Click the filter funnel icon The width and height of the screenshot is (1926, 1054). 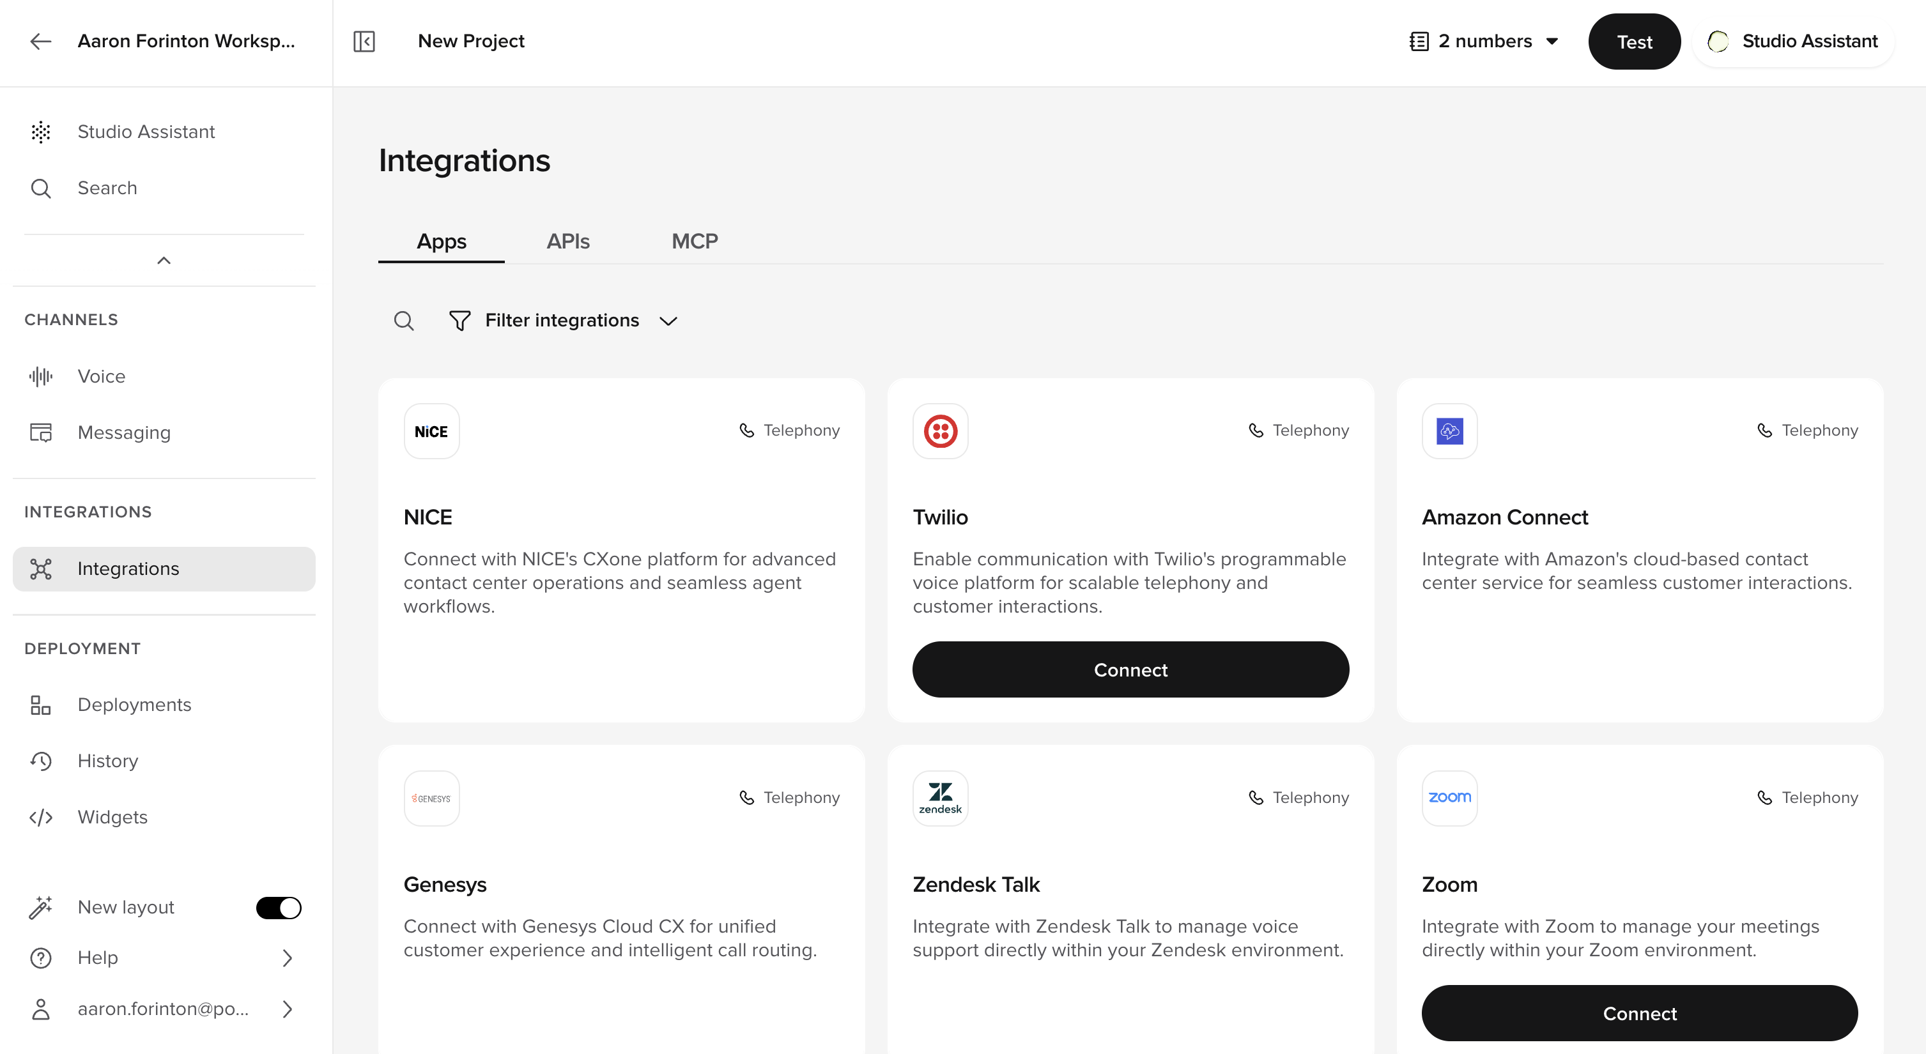pyautogui.click(x=460, y=321)
